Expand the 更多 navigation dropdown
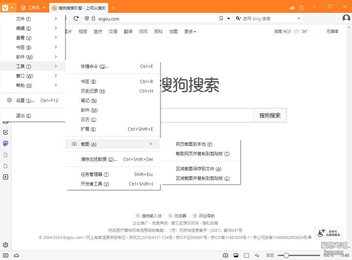The height and width of the screenshot is (260, 352). click(190, 32)
